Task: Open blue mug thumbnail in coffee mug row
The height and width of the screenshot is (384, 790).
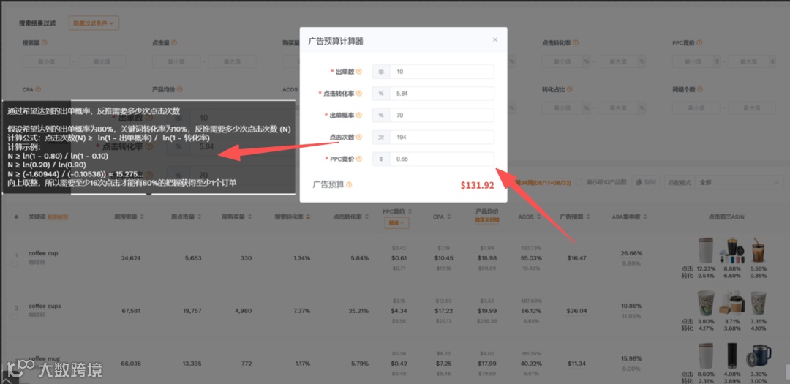Action: pos(759,356)
